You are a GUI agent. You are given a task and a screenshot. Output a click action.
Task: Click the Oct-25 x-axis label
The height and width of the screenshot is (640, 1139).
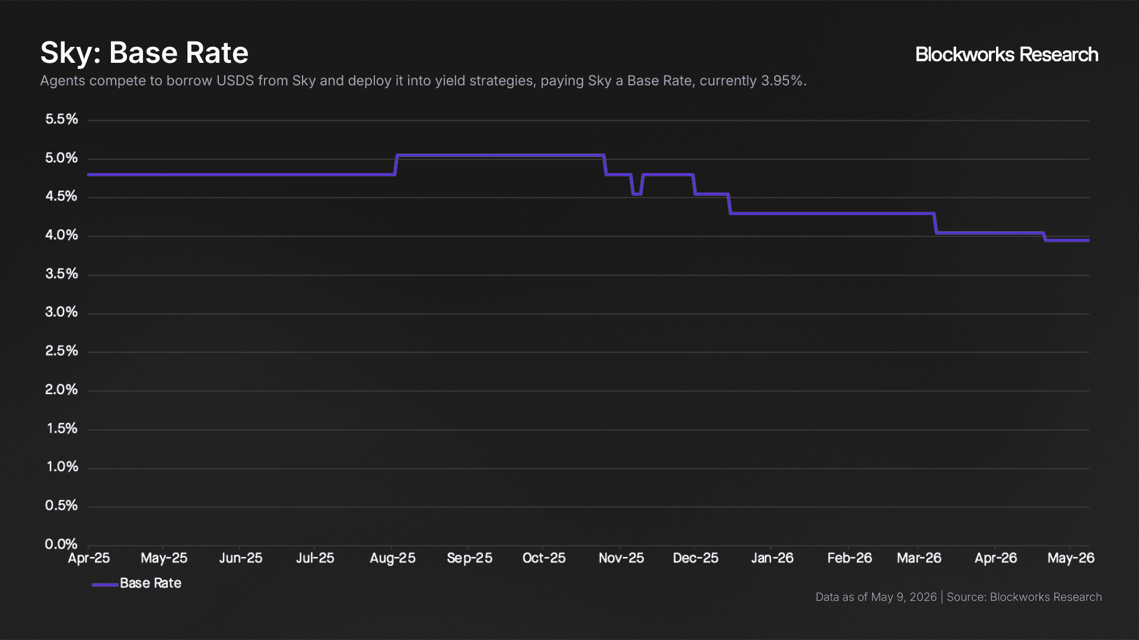544,558
